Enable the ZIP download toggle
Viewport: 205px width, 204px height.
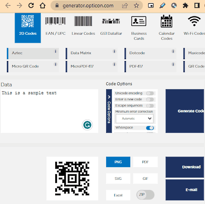tap(145, 195)
